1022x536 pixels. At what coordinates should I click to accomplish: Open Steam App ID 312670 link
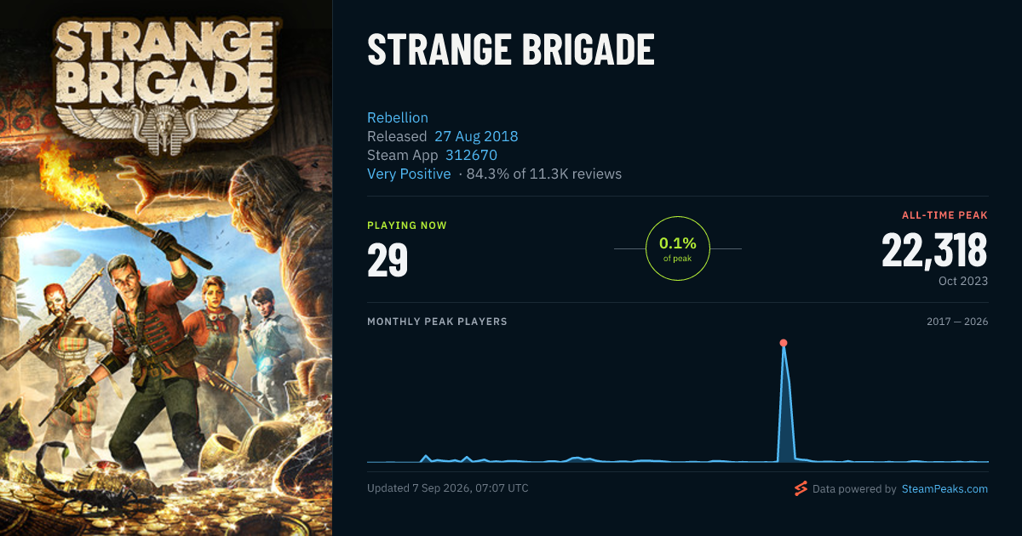(x=471, y=155)
